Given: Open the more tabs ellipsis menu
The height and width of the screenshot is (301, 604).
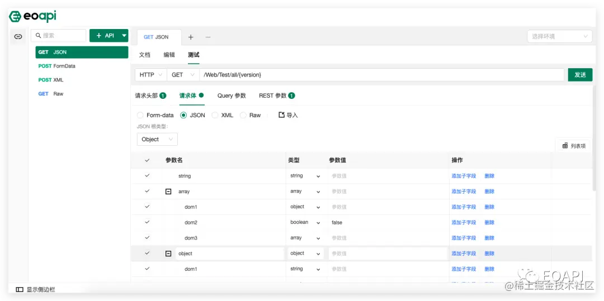Looking at the screenshot, I should point(208,37).
